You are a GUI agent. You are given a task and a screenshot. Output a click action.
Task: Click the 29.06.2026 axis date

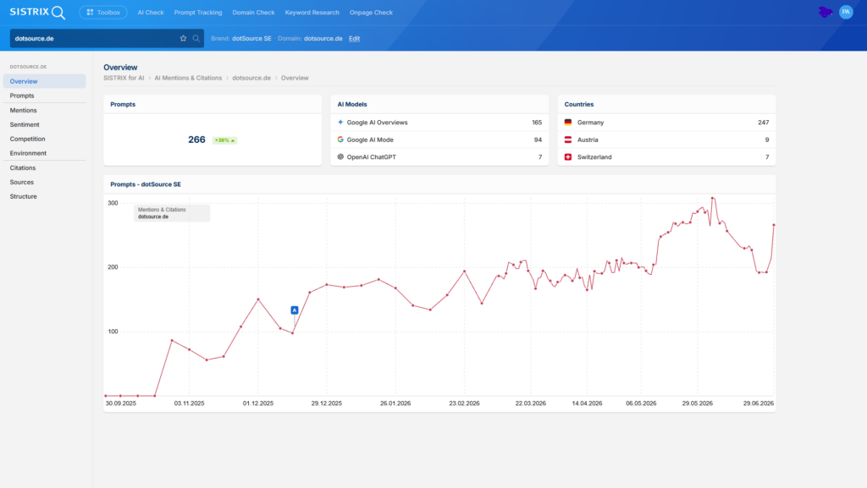tap(758, 403)
